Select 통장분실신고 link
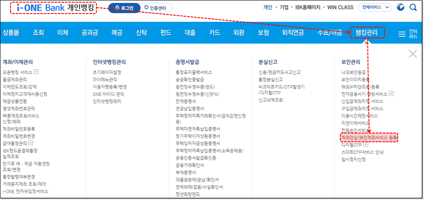 pos(271,80)
